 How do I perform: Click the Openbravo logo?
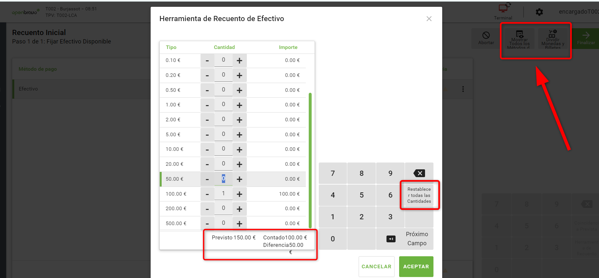pyautogui.click(x=26, y=12)
